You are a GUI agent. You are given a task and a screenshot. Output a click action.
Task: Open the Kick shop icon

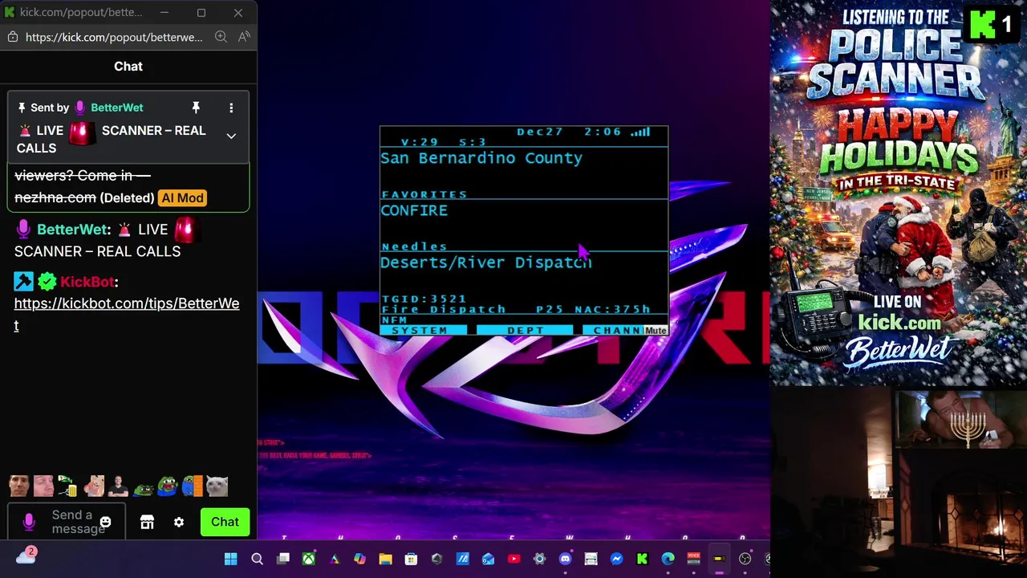coord(147,522)
